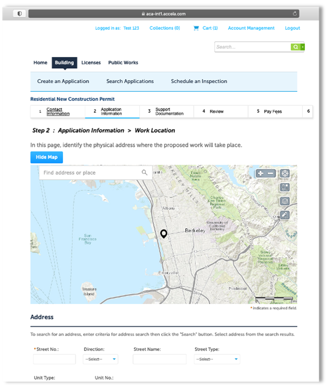Open the map basemap gallery icon
329x388 pixels.
point(285,187)
